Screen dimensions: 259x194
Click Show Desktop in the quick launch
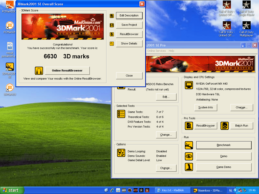pyautogui.click(x=106, y=190)
